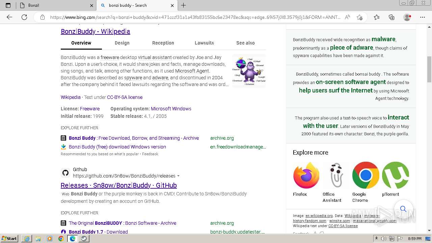Open the BonziBuddy purple gorilla thumbnail
432x243 pixels.
[249, 71]
